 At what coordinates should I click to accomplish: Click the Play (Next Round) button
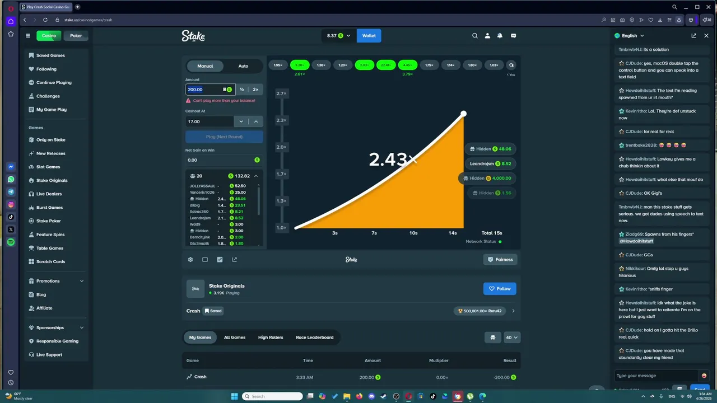point(224,137)
